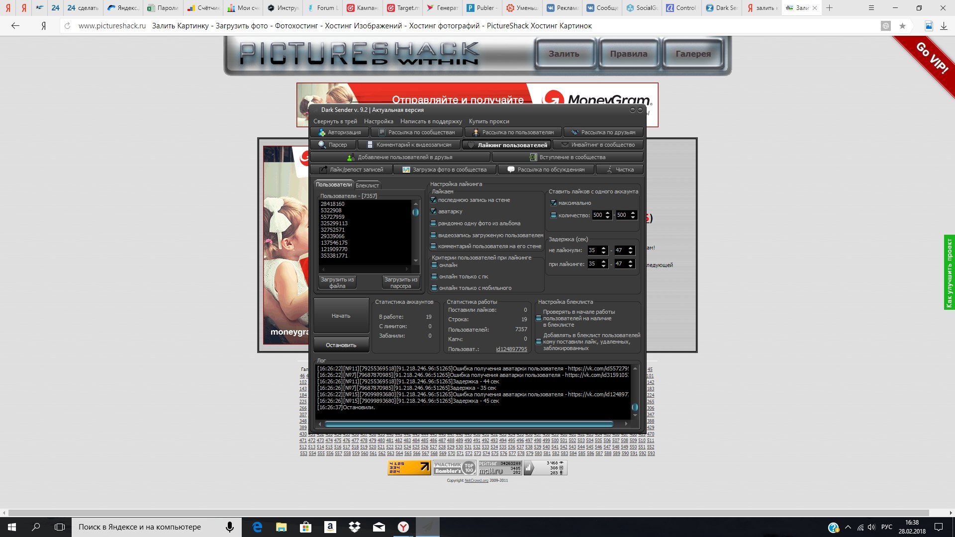Open new browser tab with plus icon
The height and width of the screenshot is (537, 955).
click(x=829, y=8)
